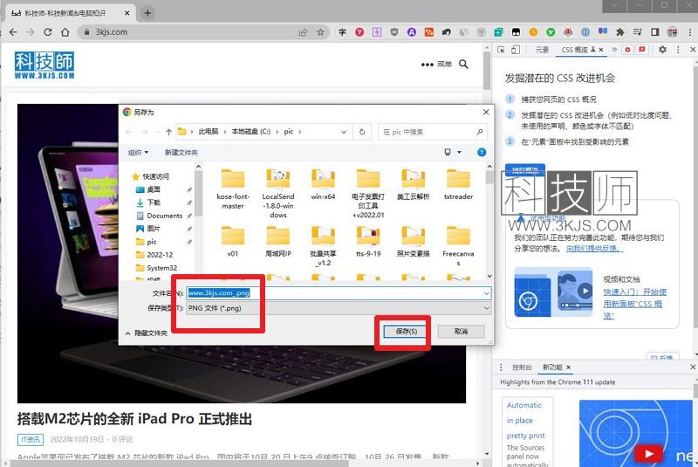The height and width of the screenshot is (467, 698).
Task: Open the site 菜单 menu
Action: click(436, 64)
